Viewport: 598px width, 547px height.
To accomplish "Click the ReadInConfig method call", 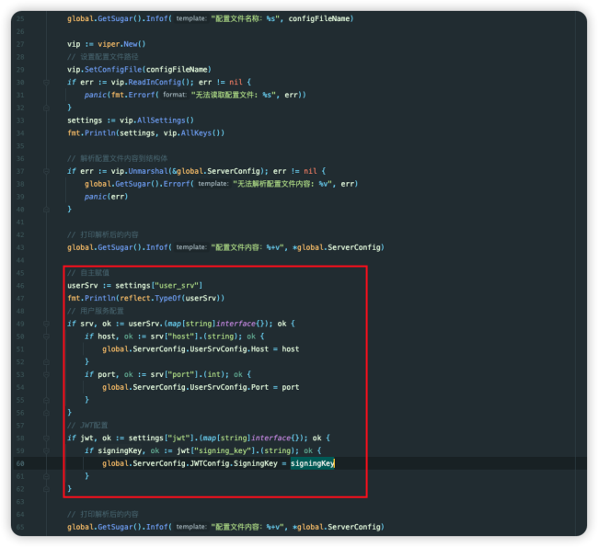I will [x=155, y=83].
